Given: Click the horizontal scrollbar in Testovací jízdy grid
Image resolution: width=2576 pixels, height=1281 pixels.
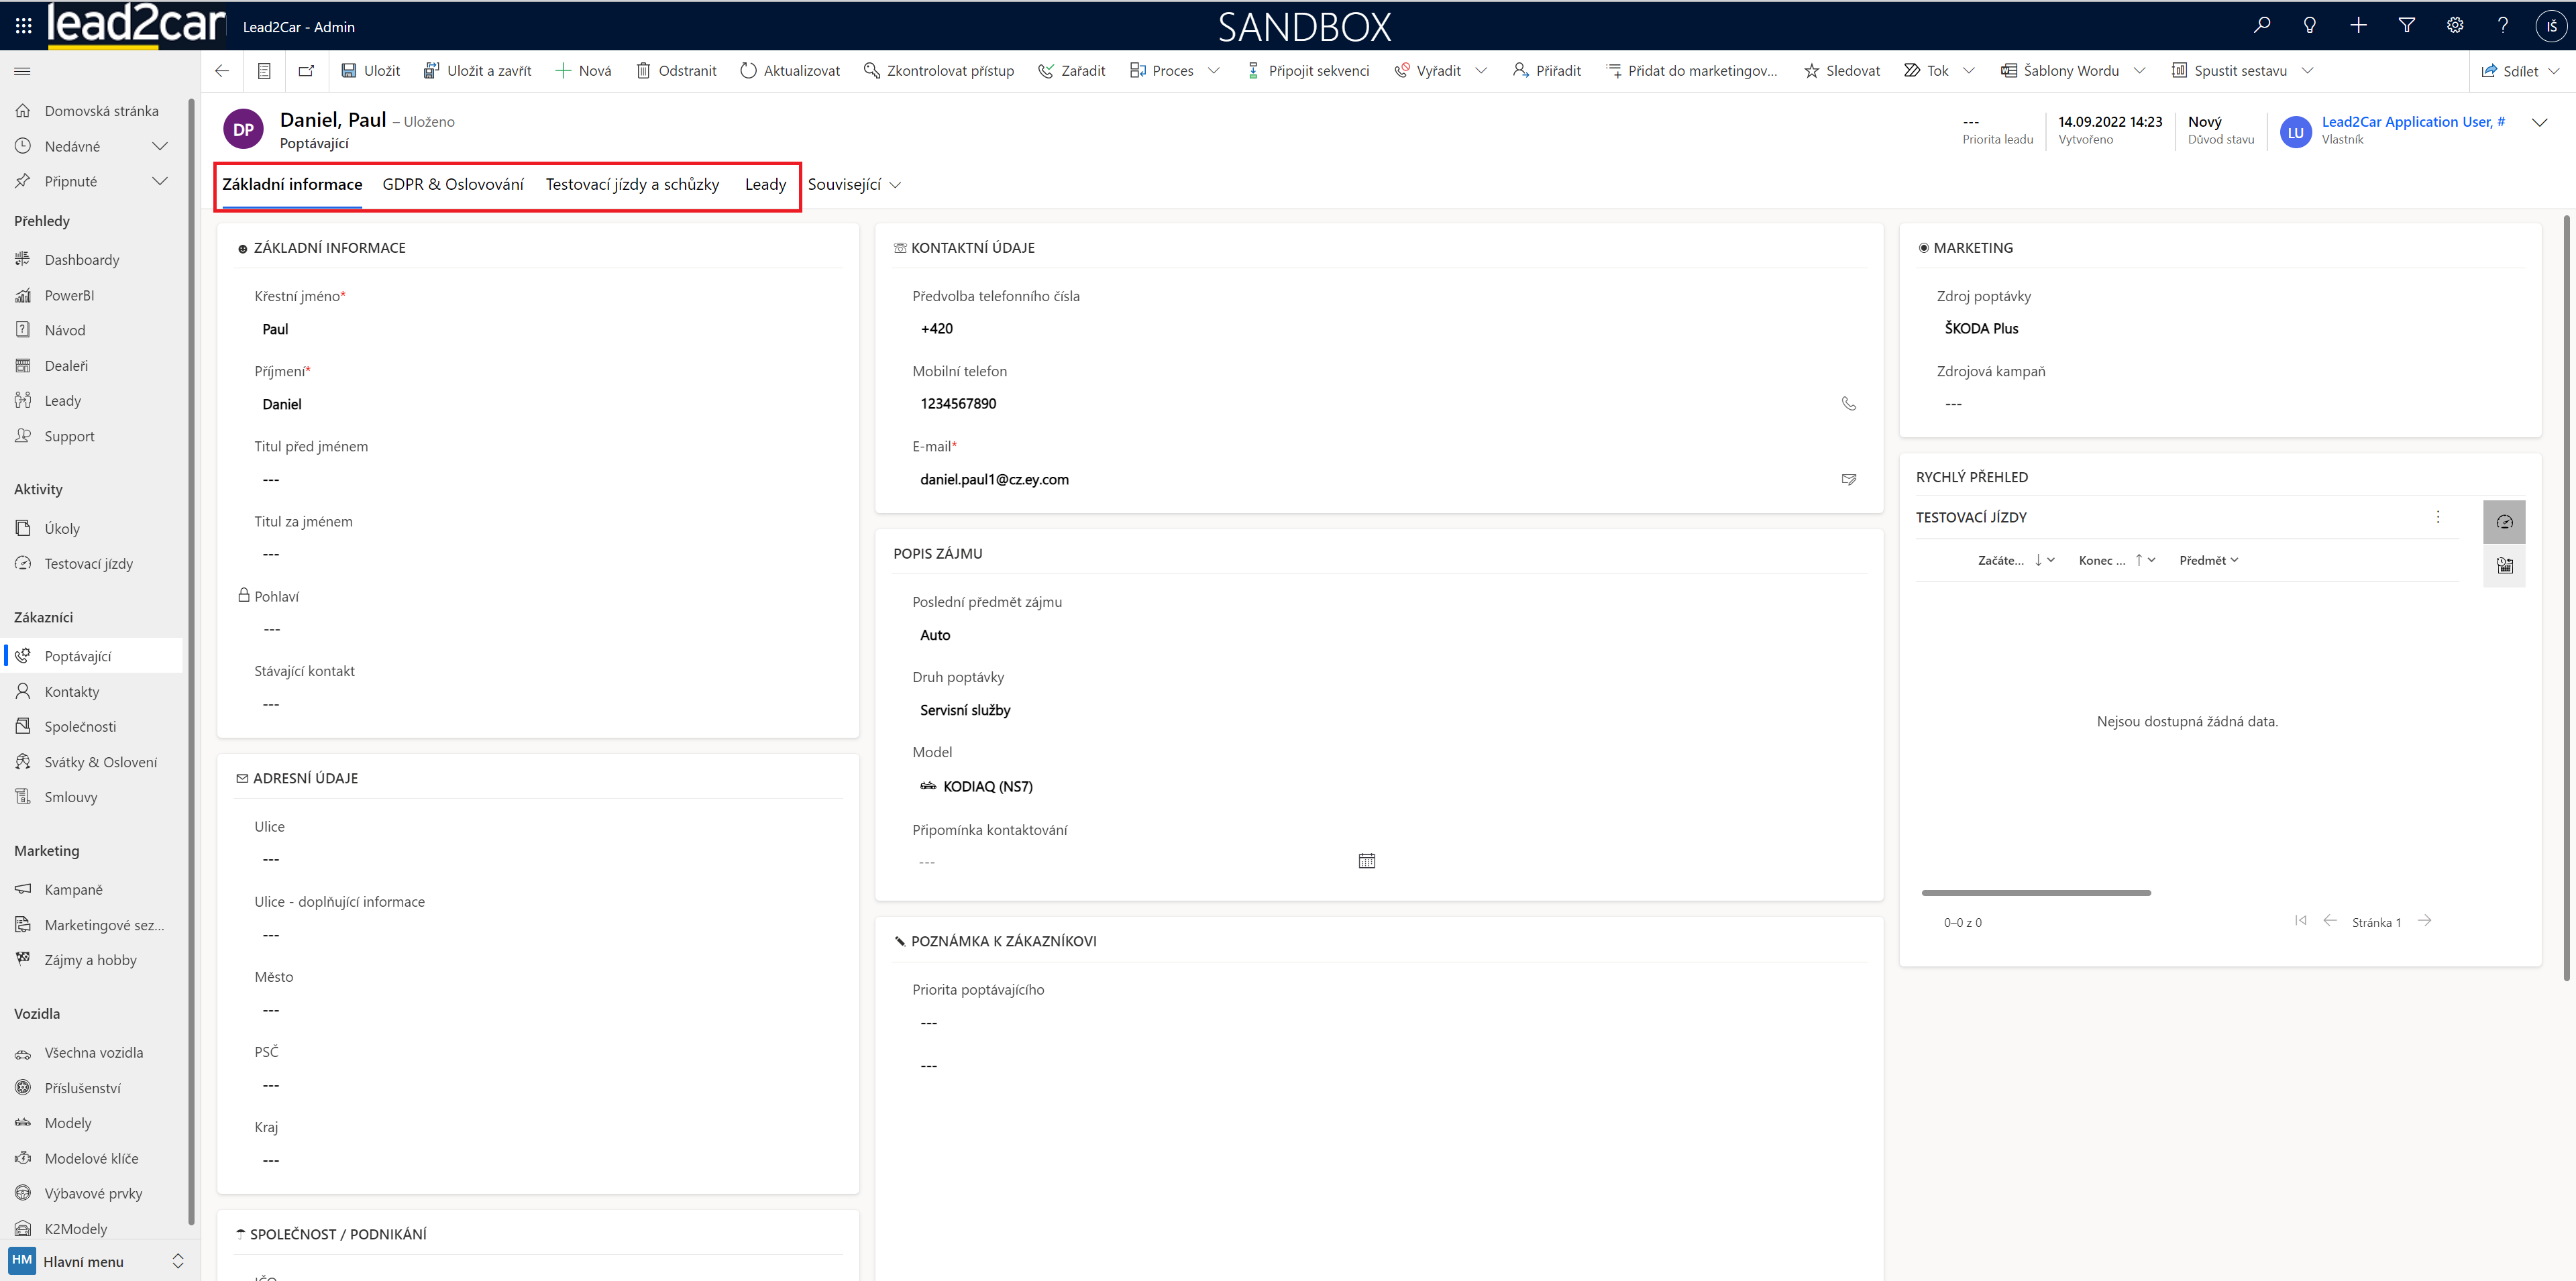Looking at the screenshot, I should tap(2035, 893).
